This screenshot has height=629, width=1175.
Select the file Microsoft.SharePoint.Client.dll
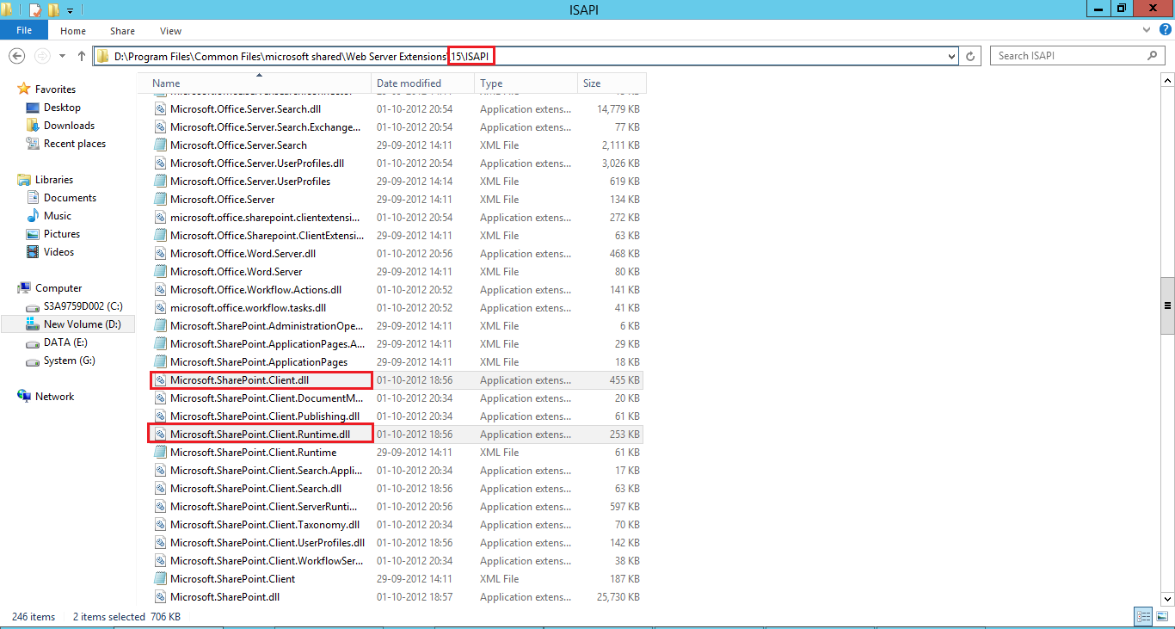[239, 380]
